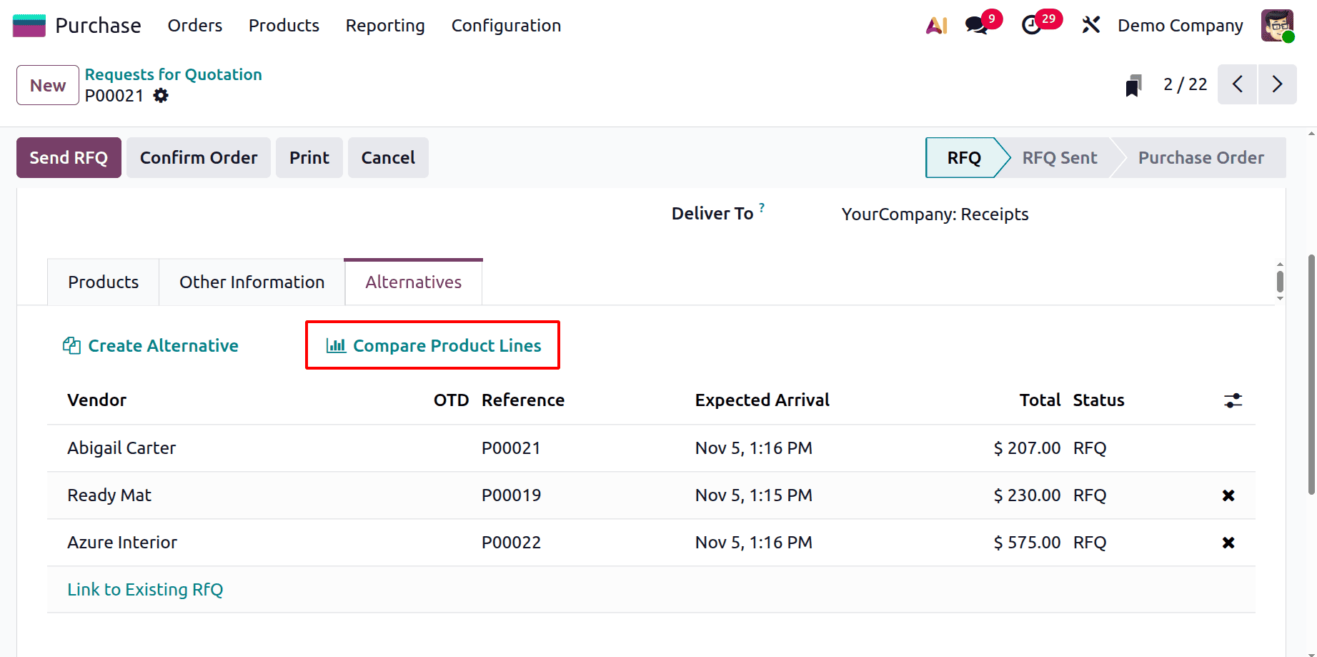Remove the Ready Mat alternative
The image size is (1317, 657).
1228,495
